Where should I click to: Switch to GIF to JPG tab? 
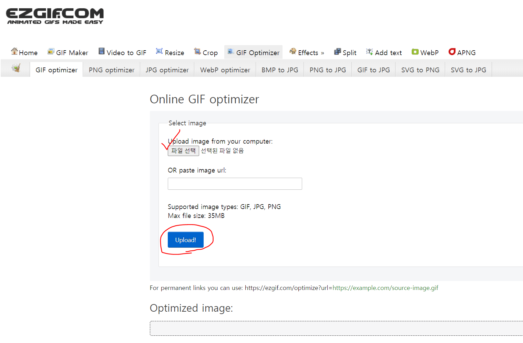coord(373,70)
